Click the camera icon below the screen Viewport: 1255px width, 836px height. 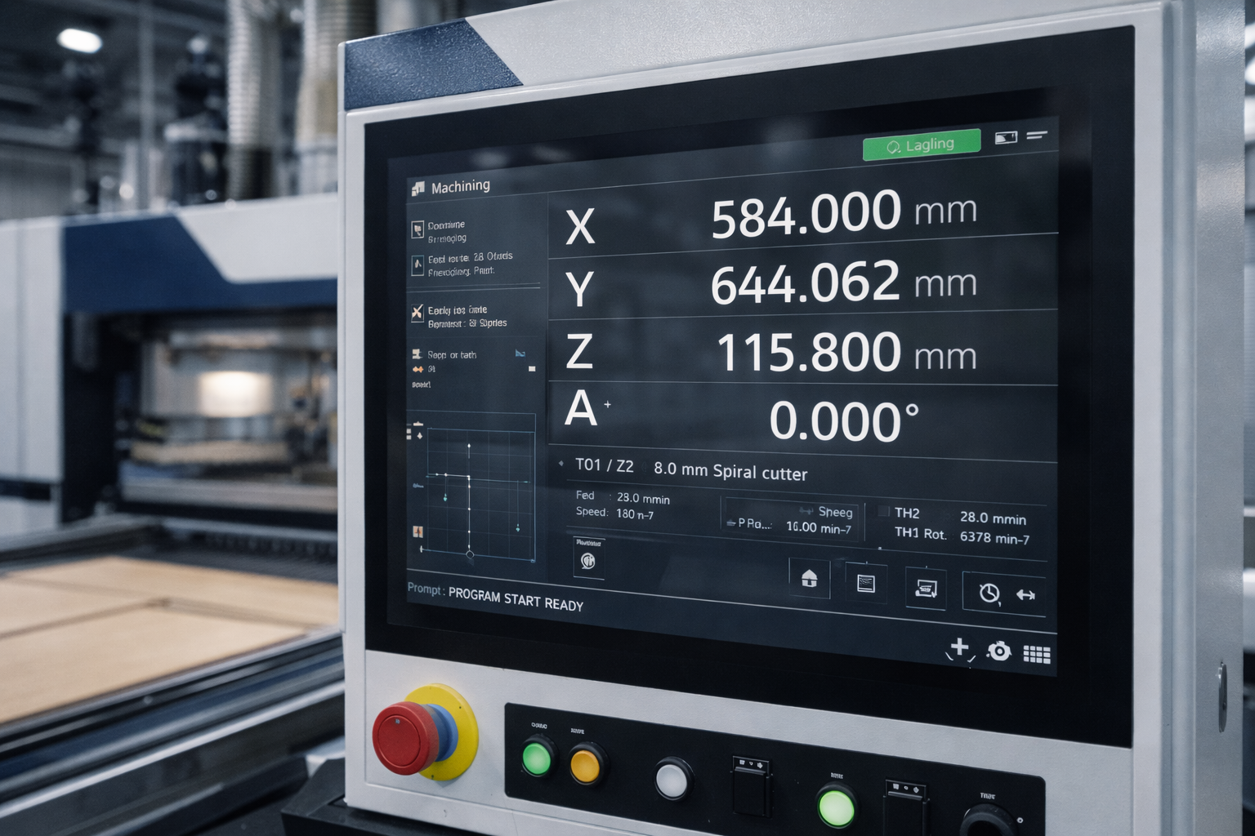pos(998,651)
